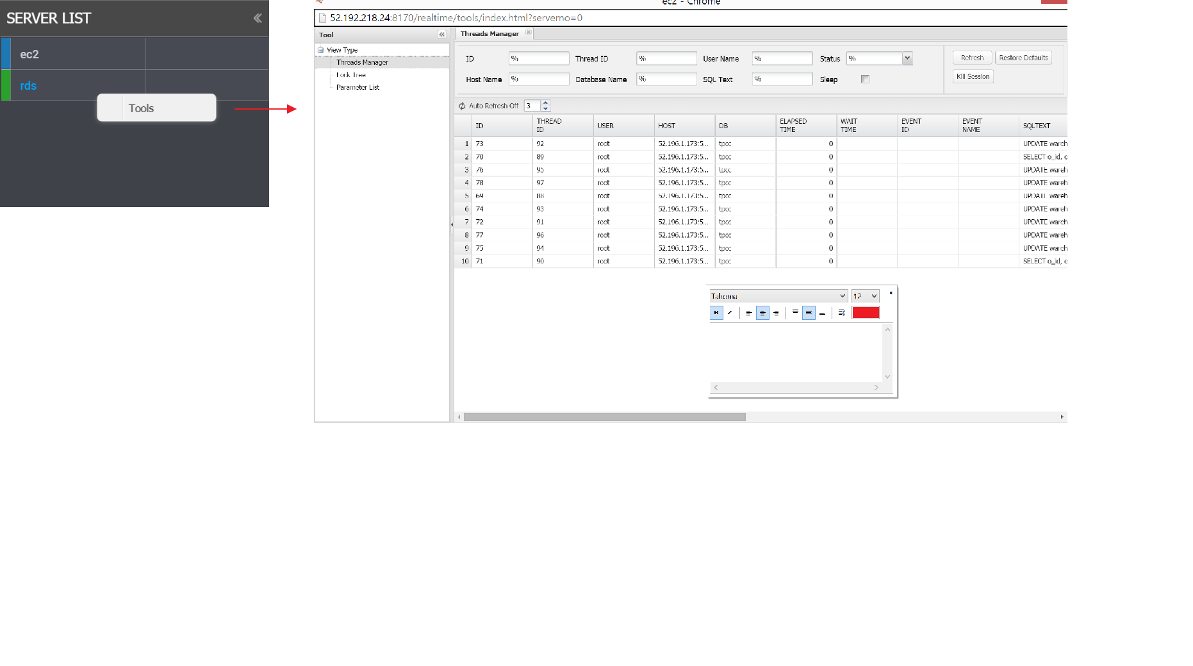Click the Kill Session button

tap(973, 76)
